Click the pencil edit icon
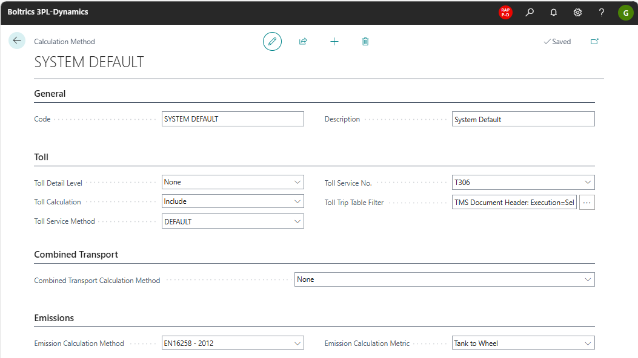This screenshot has height=358, width=638. pos(272,41)
